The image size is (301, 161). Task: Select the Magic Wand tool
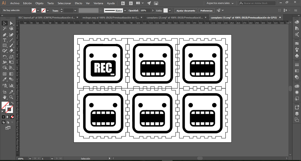[5, 29]
